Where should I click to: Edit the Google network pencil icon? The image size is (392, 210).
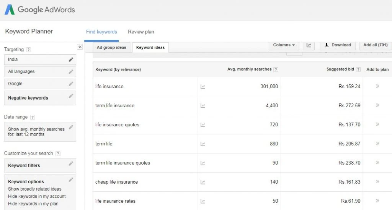pyautogui.click(x=71, y=84)
